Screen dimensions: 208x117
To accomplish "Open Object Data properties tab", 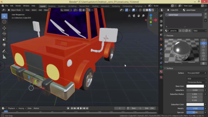I will (x=161, y=67).
